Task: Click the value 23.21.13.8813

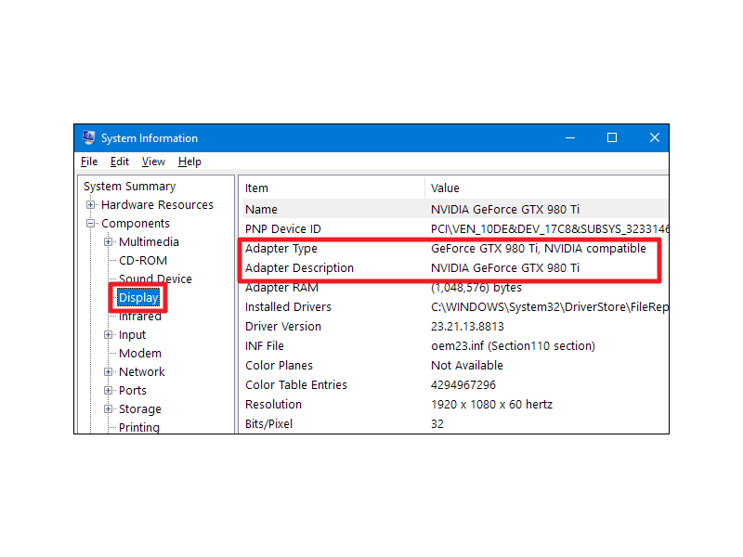Action: pos(467,327)
